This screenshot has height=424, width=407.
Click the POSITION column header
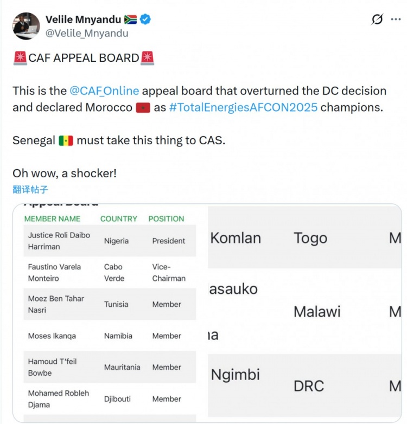tap(166, 219)
